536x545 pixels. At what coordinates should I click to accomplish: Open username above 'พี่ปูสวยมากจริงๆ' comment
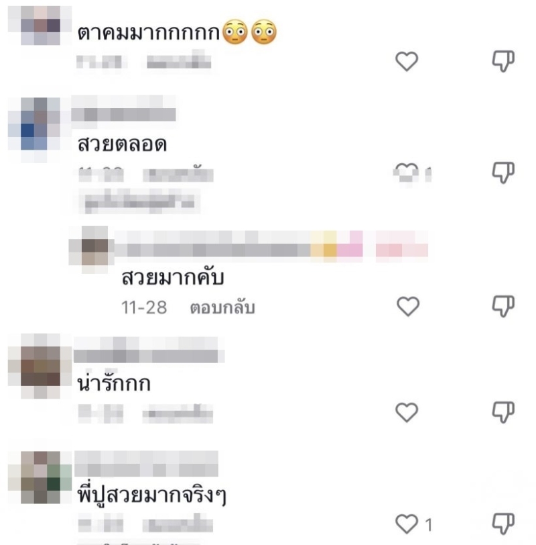point(146,464)
